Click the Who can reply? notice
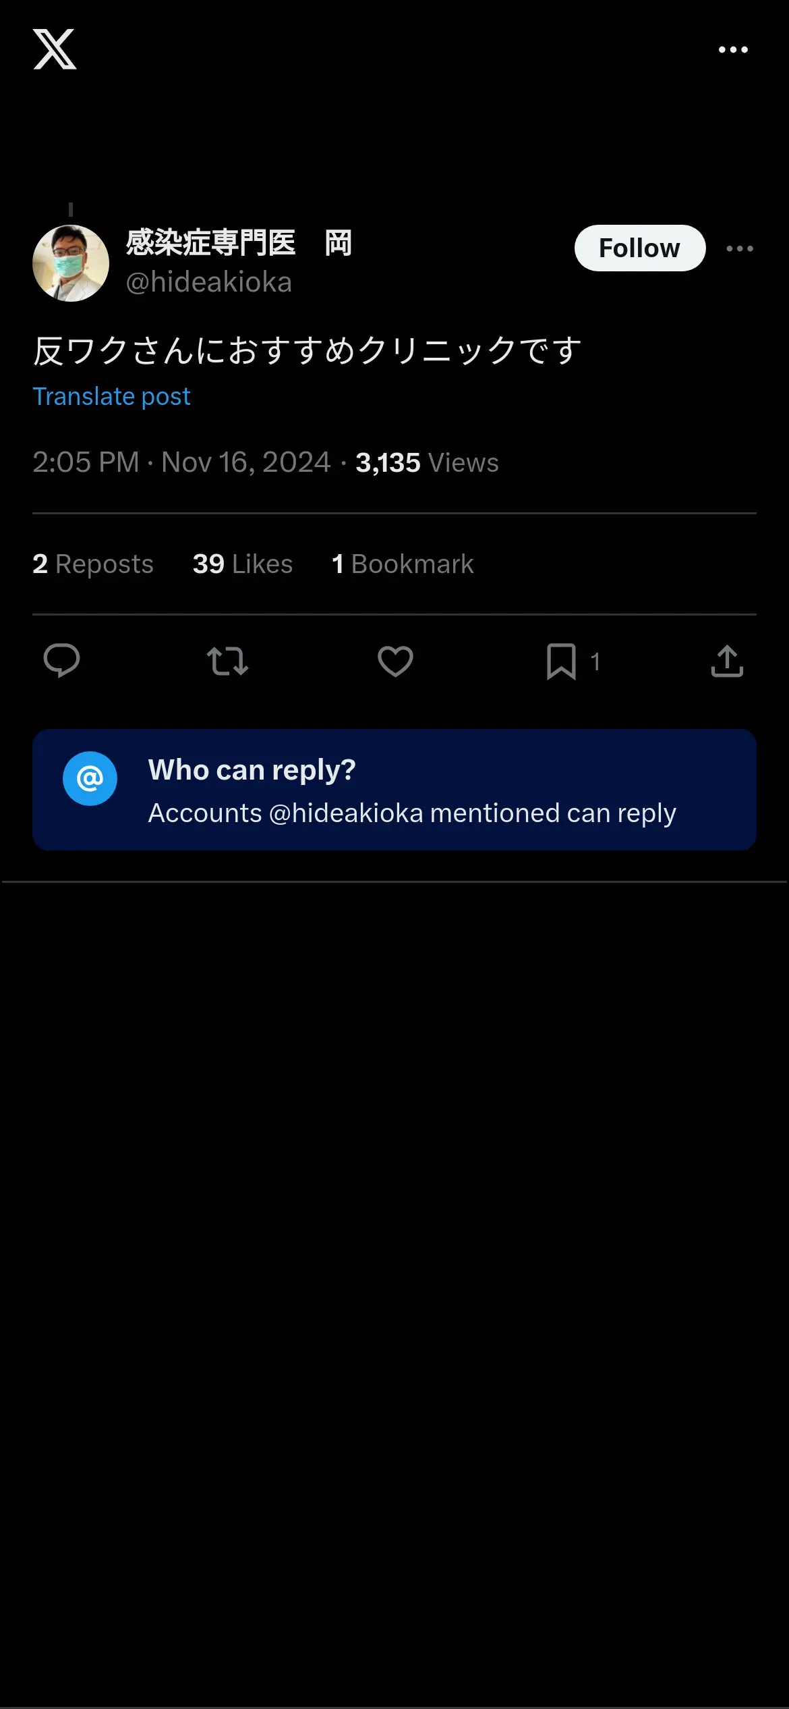This screenshot has width=789, height=1709. [411, 790]
